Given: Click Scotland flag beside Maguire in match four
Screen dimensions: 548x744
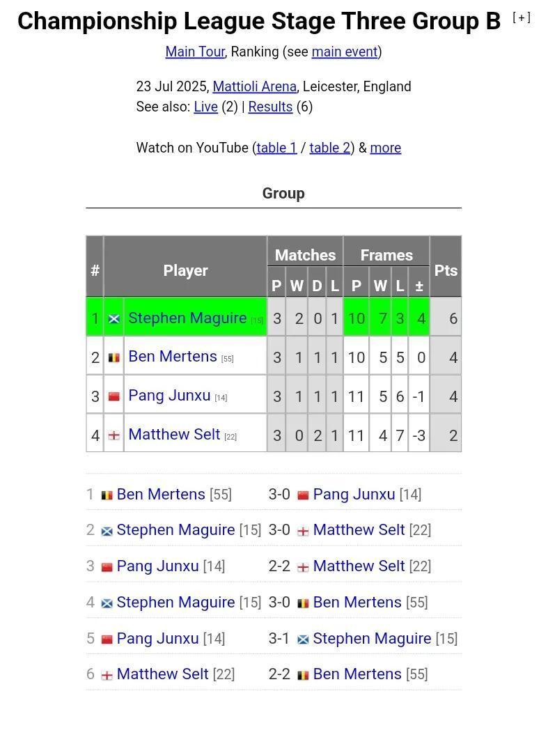Looking at the screenshot, I should tap(107, 603).
